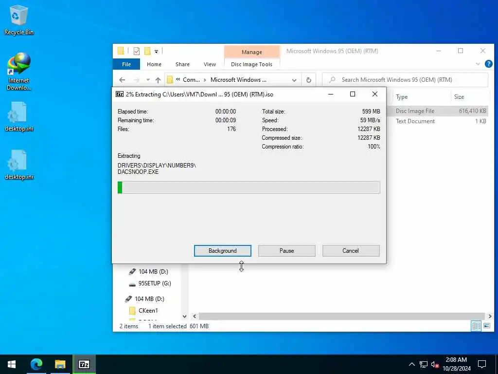Click the Speed value 59 MB/s
The width and height of the screenshot is (498, 374).
coord(370,120)
